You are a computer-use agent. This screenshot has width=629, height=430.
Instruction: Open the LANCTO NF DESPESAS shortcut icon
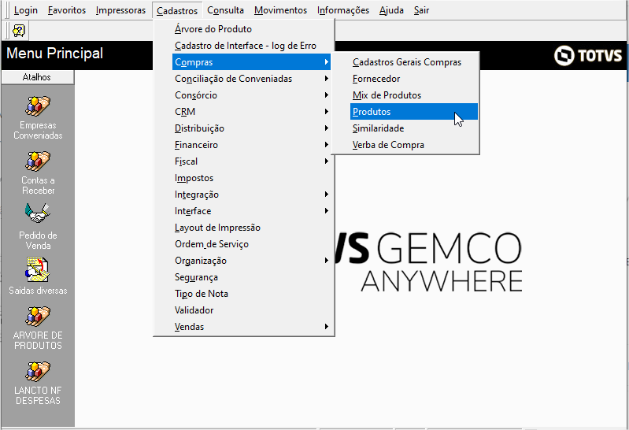tap(38, 372)
